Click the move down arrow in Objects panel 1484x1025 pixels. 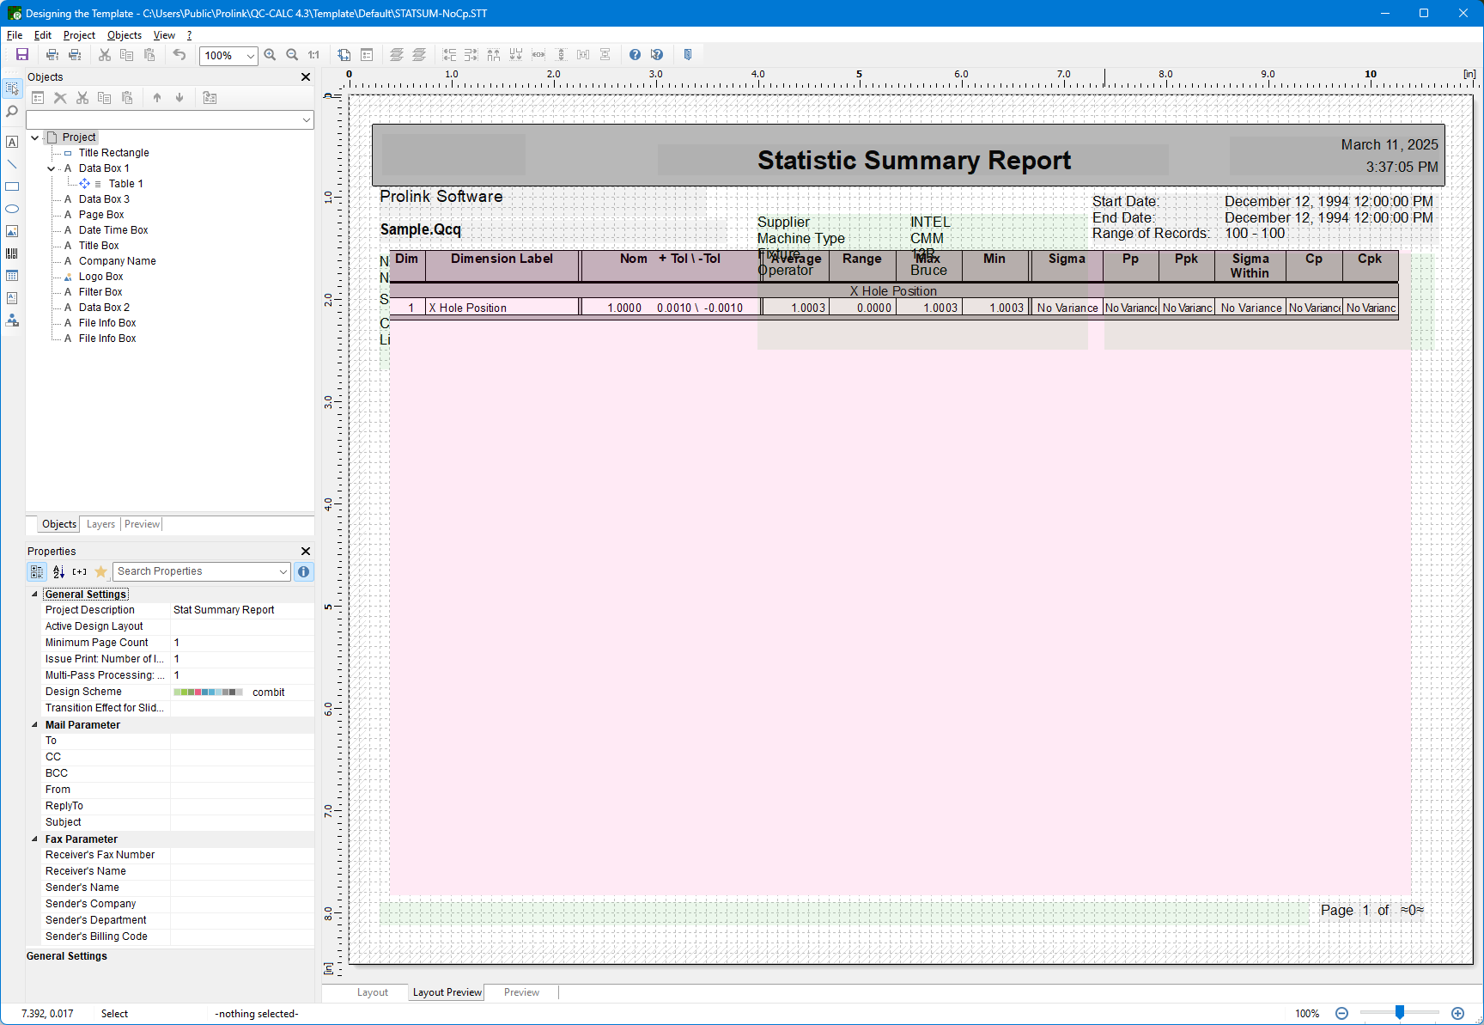[179, 98]
